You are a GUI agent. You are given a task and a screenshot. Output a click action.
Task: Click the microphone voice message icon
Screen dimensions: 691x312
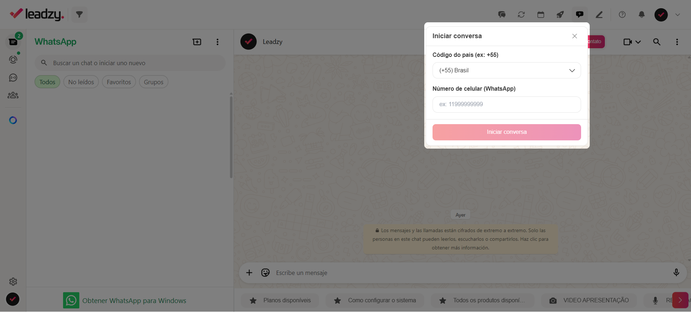676,273
